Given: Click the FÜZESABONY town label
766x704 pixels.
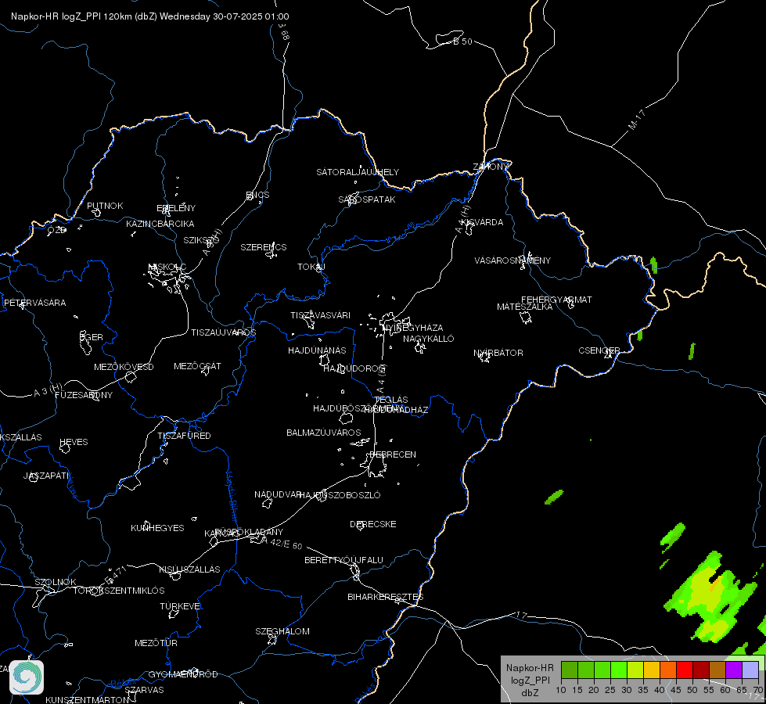Looking at the screenshot, I should pyautogui.click(x=84, y=395).
